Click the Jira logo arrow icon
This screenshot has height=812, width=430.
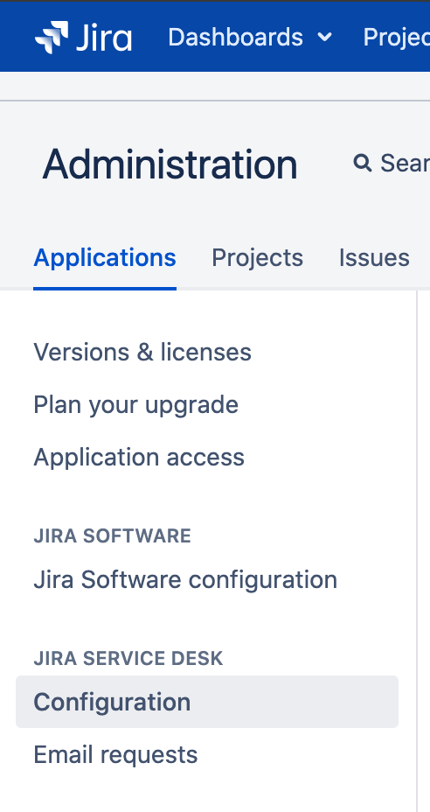[52, 38]
